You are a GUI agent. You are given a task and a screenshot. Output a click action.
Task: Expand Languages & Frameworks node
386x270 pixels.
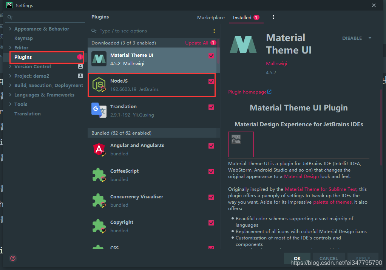[10, 95]
